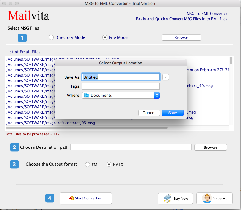Viewport: 241px width, 210px height.
Task: Choose EMLX output format
Action: [109, 165]
